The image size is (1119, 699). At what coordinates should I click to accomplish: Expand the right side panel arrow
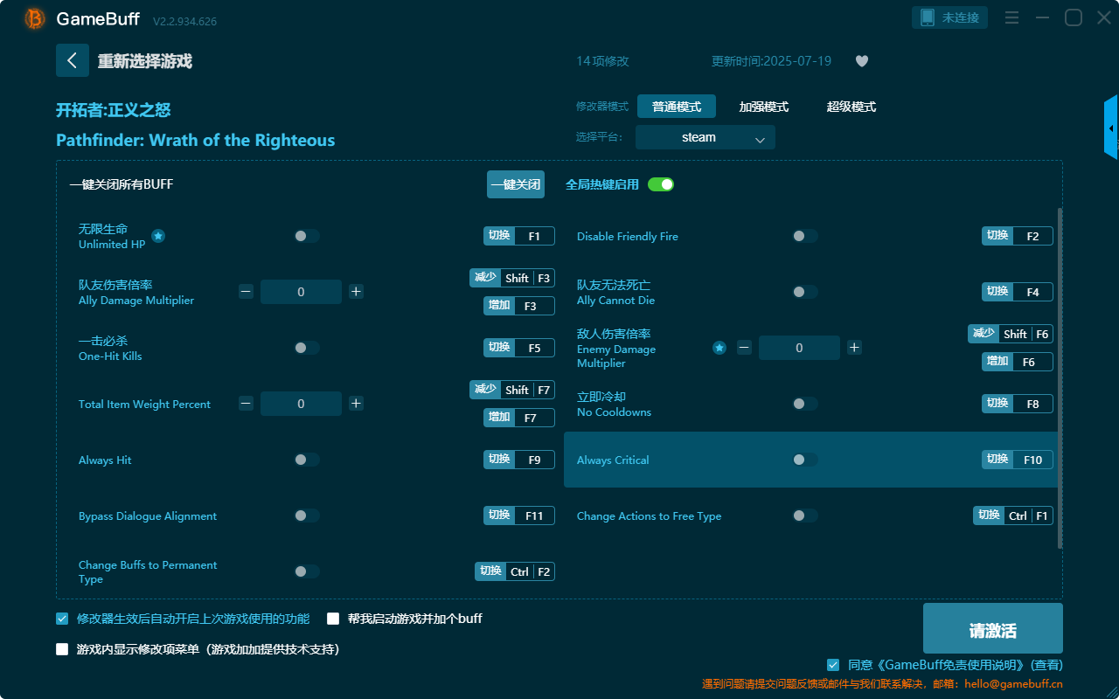1111,128
